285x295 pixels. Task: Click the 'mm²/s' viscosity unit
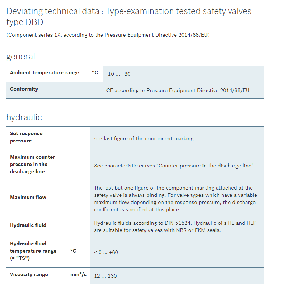coord(78,274)
